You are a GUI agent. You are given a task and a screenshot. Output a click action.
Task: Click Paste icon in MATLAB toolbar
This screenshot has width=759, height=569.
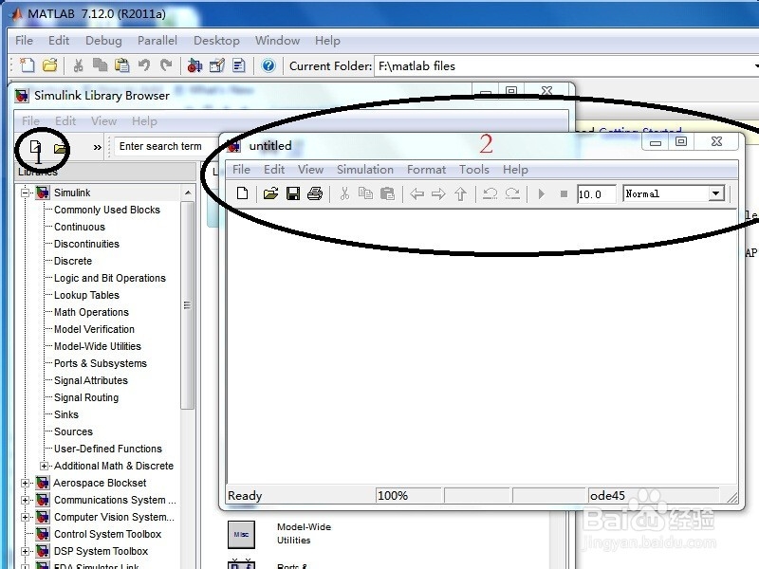point(122,65)
